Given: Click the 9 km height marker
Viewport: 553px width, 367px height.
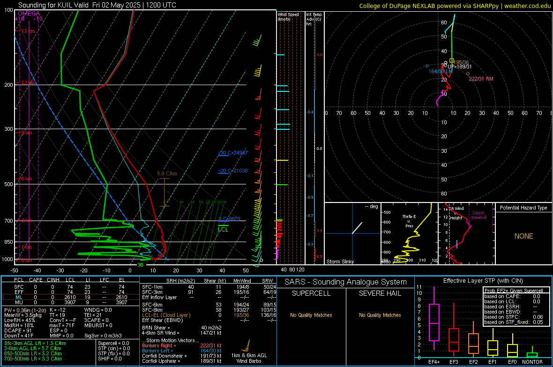Looking at the screenshot, I should (26, 133).
